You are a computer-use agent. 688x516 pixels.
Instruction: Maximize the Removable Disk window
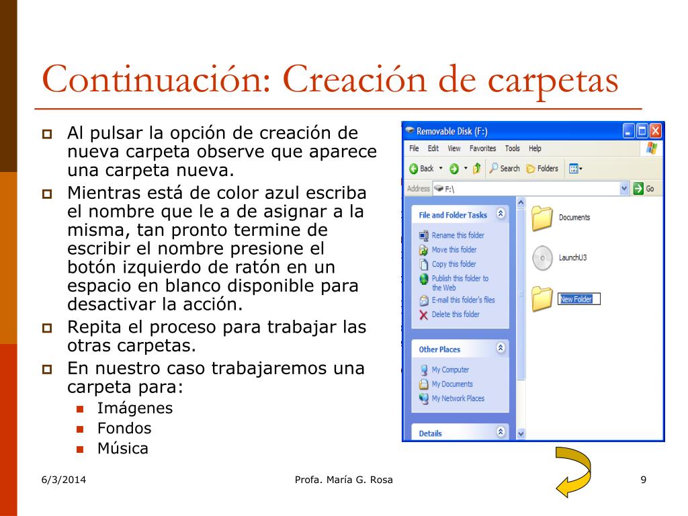pos(642,131)
